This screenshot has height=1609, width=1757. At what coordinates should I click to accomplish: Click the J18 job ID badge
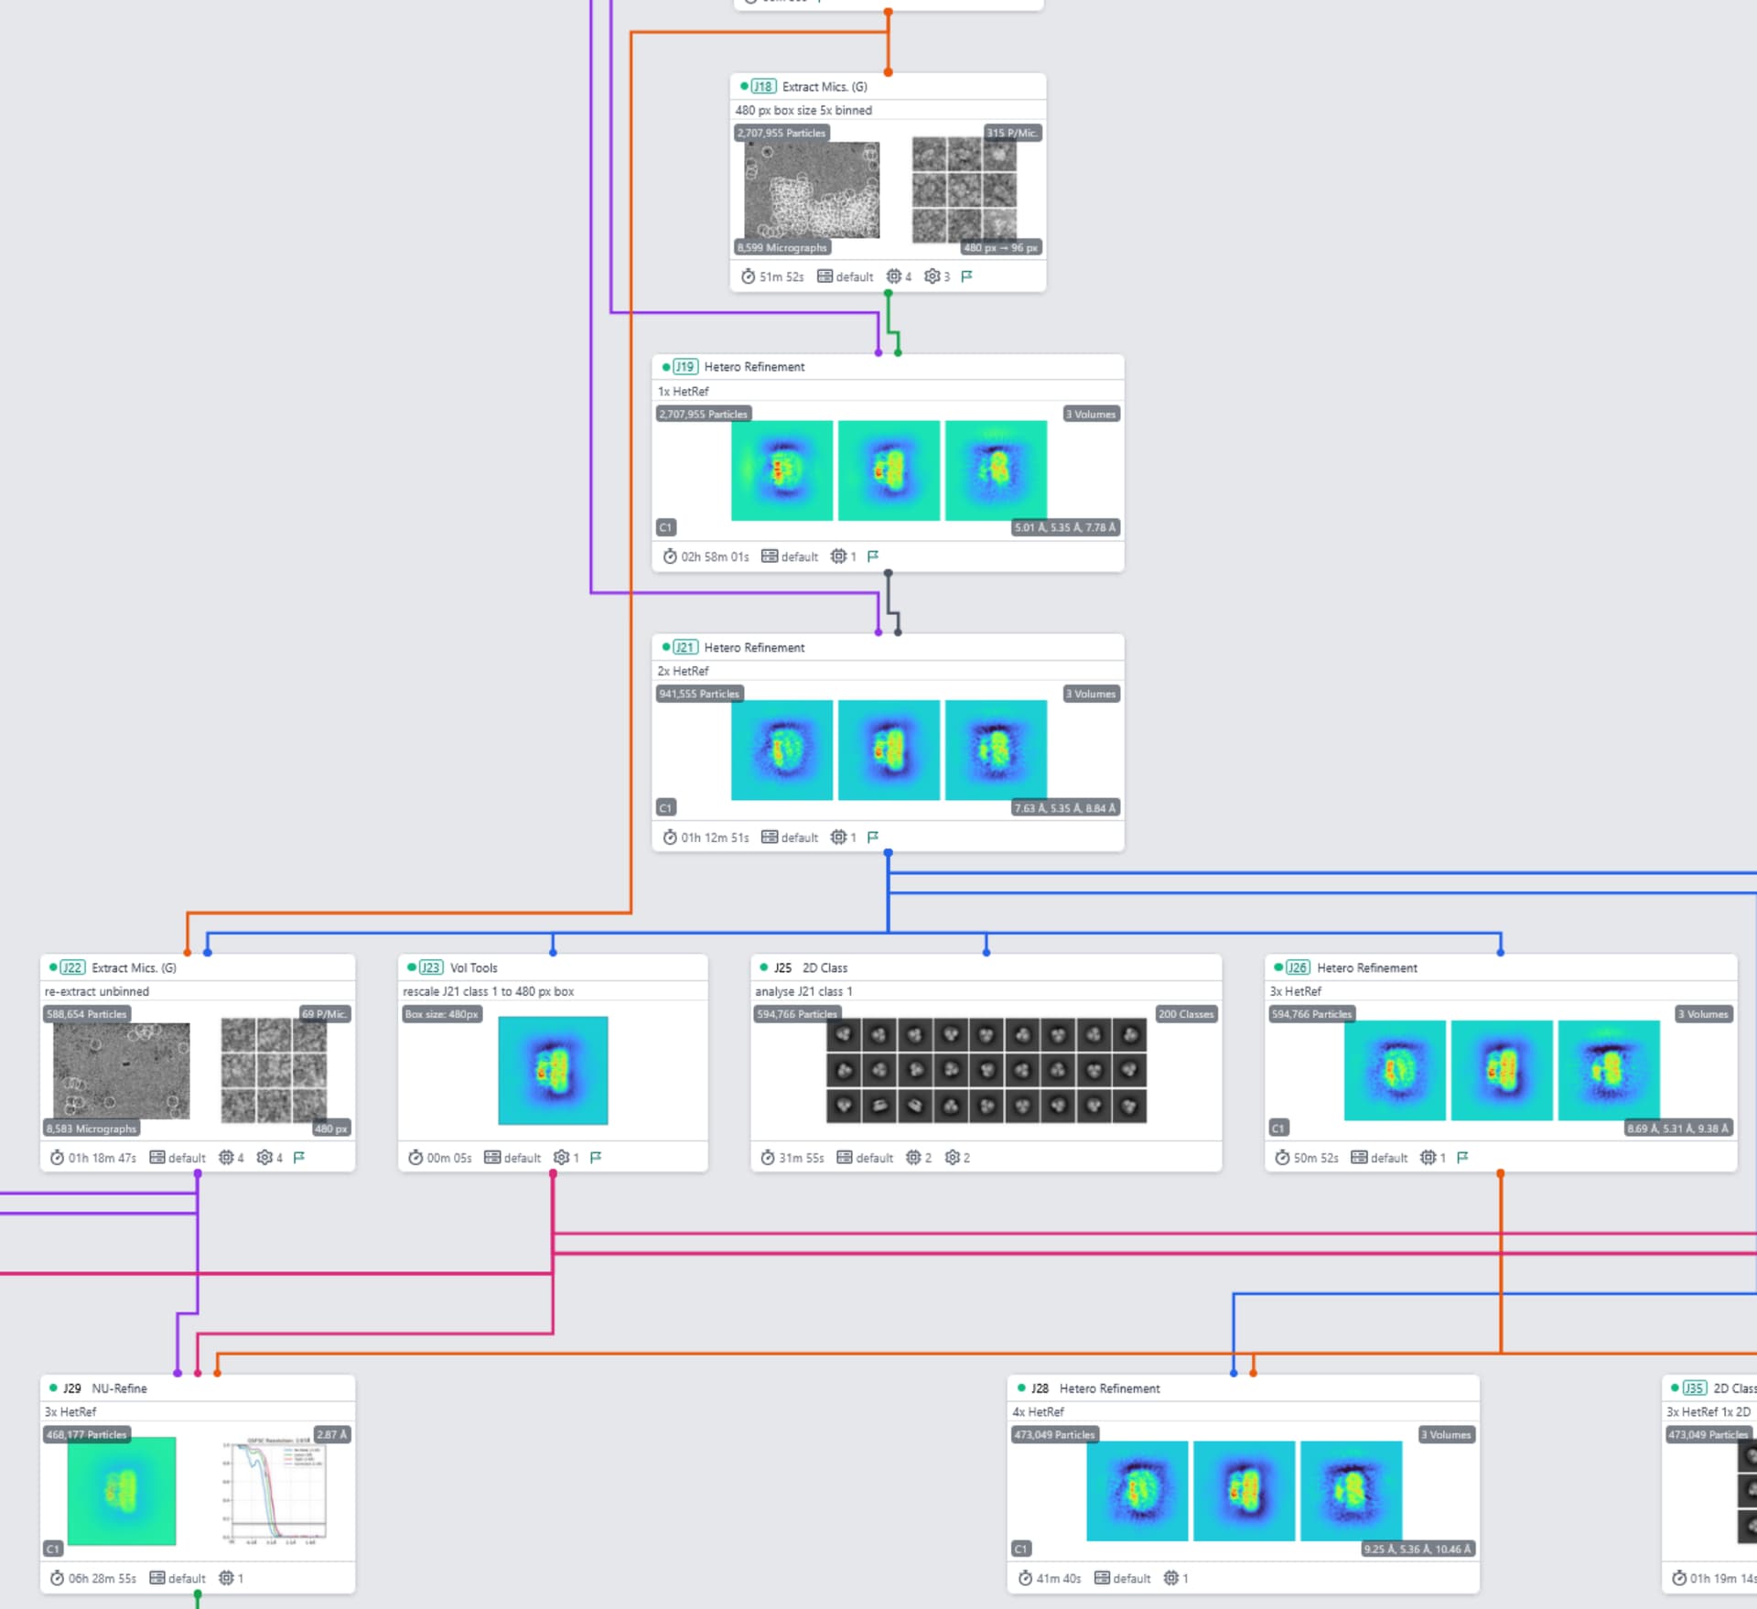[763, 87]
